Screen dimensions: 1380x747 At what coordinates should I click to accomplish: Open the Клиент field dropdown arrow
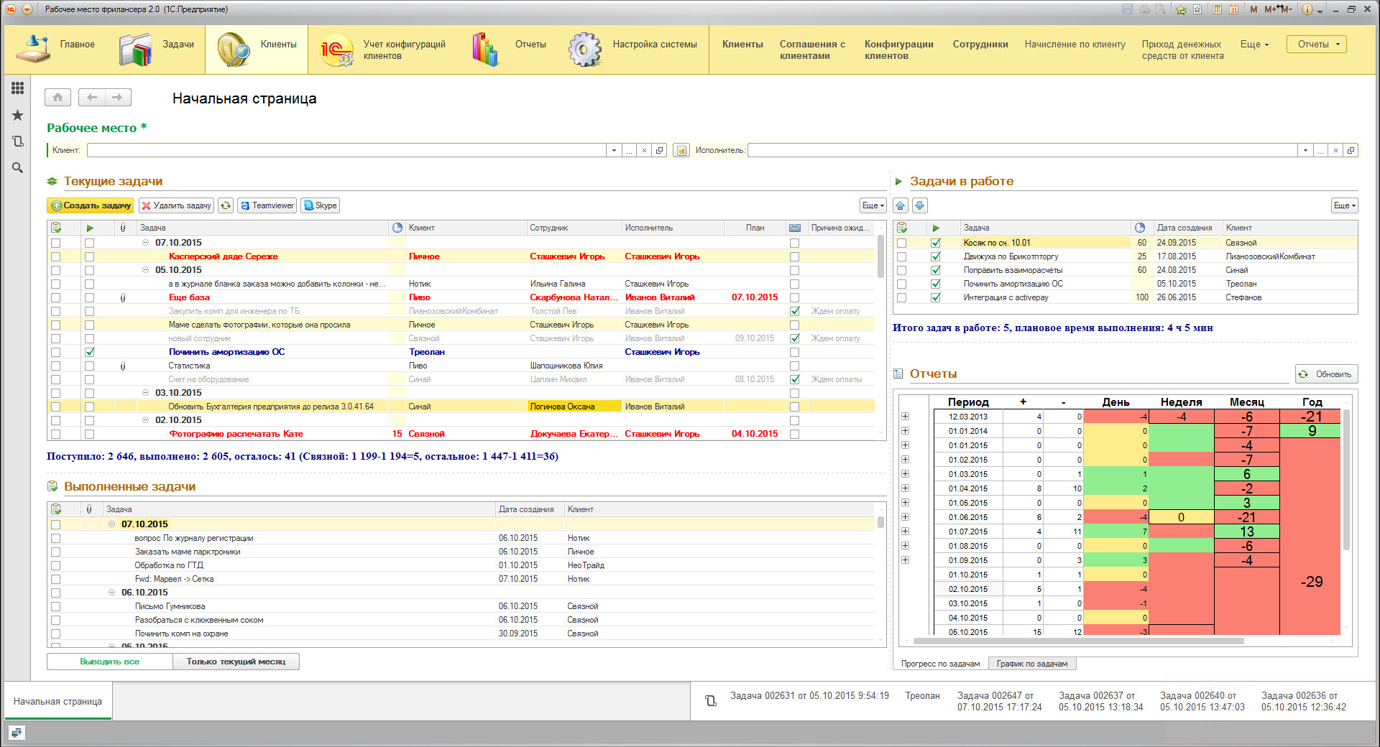coord(613,150)
